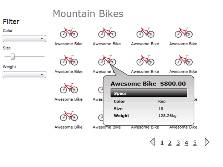
Task: Click the Specs header in the tooltip
Action: (x=149, y=93)
